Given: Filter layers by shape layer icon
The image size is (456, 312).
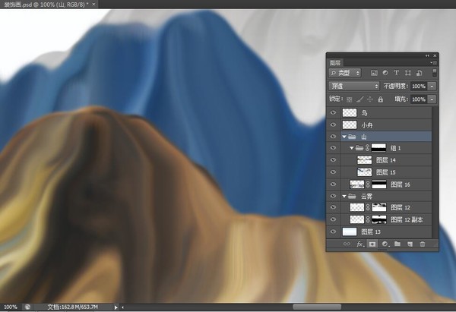Looking at the screenshot, I should [x=407, y=73].
